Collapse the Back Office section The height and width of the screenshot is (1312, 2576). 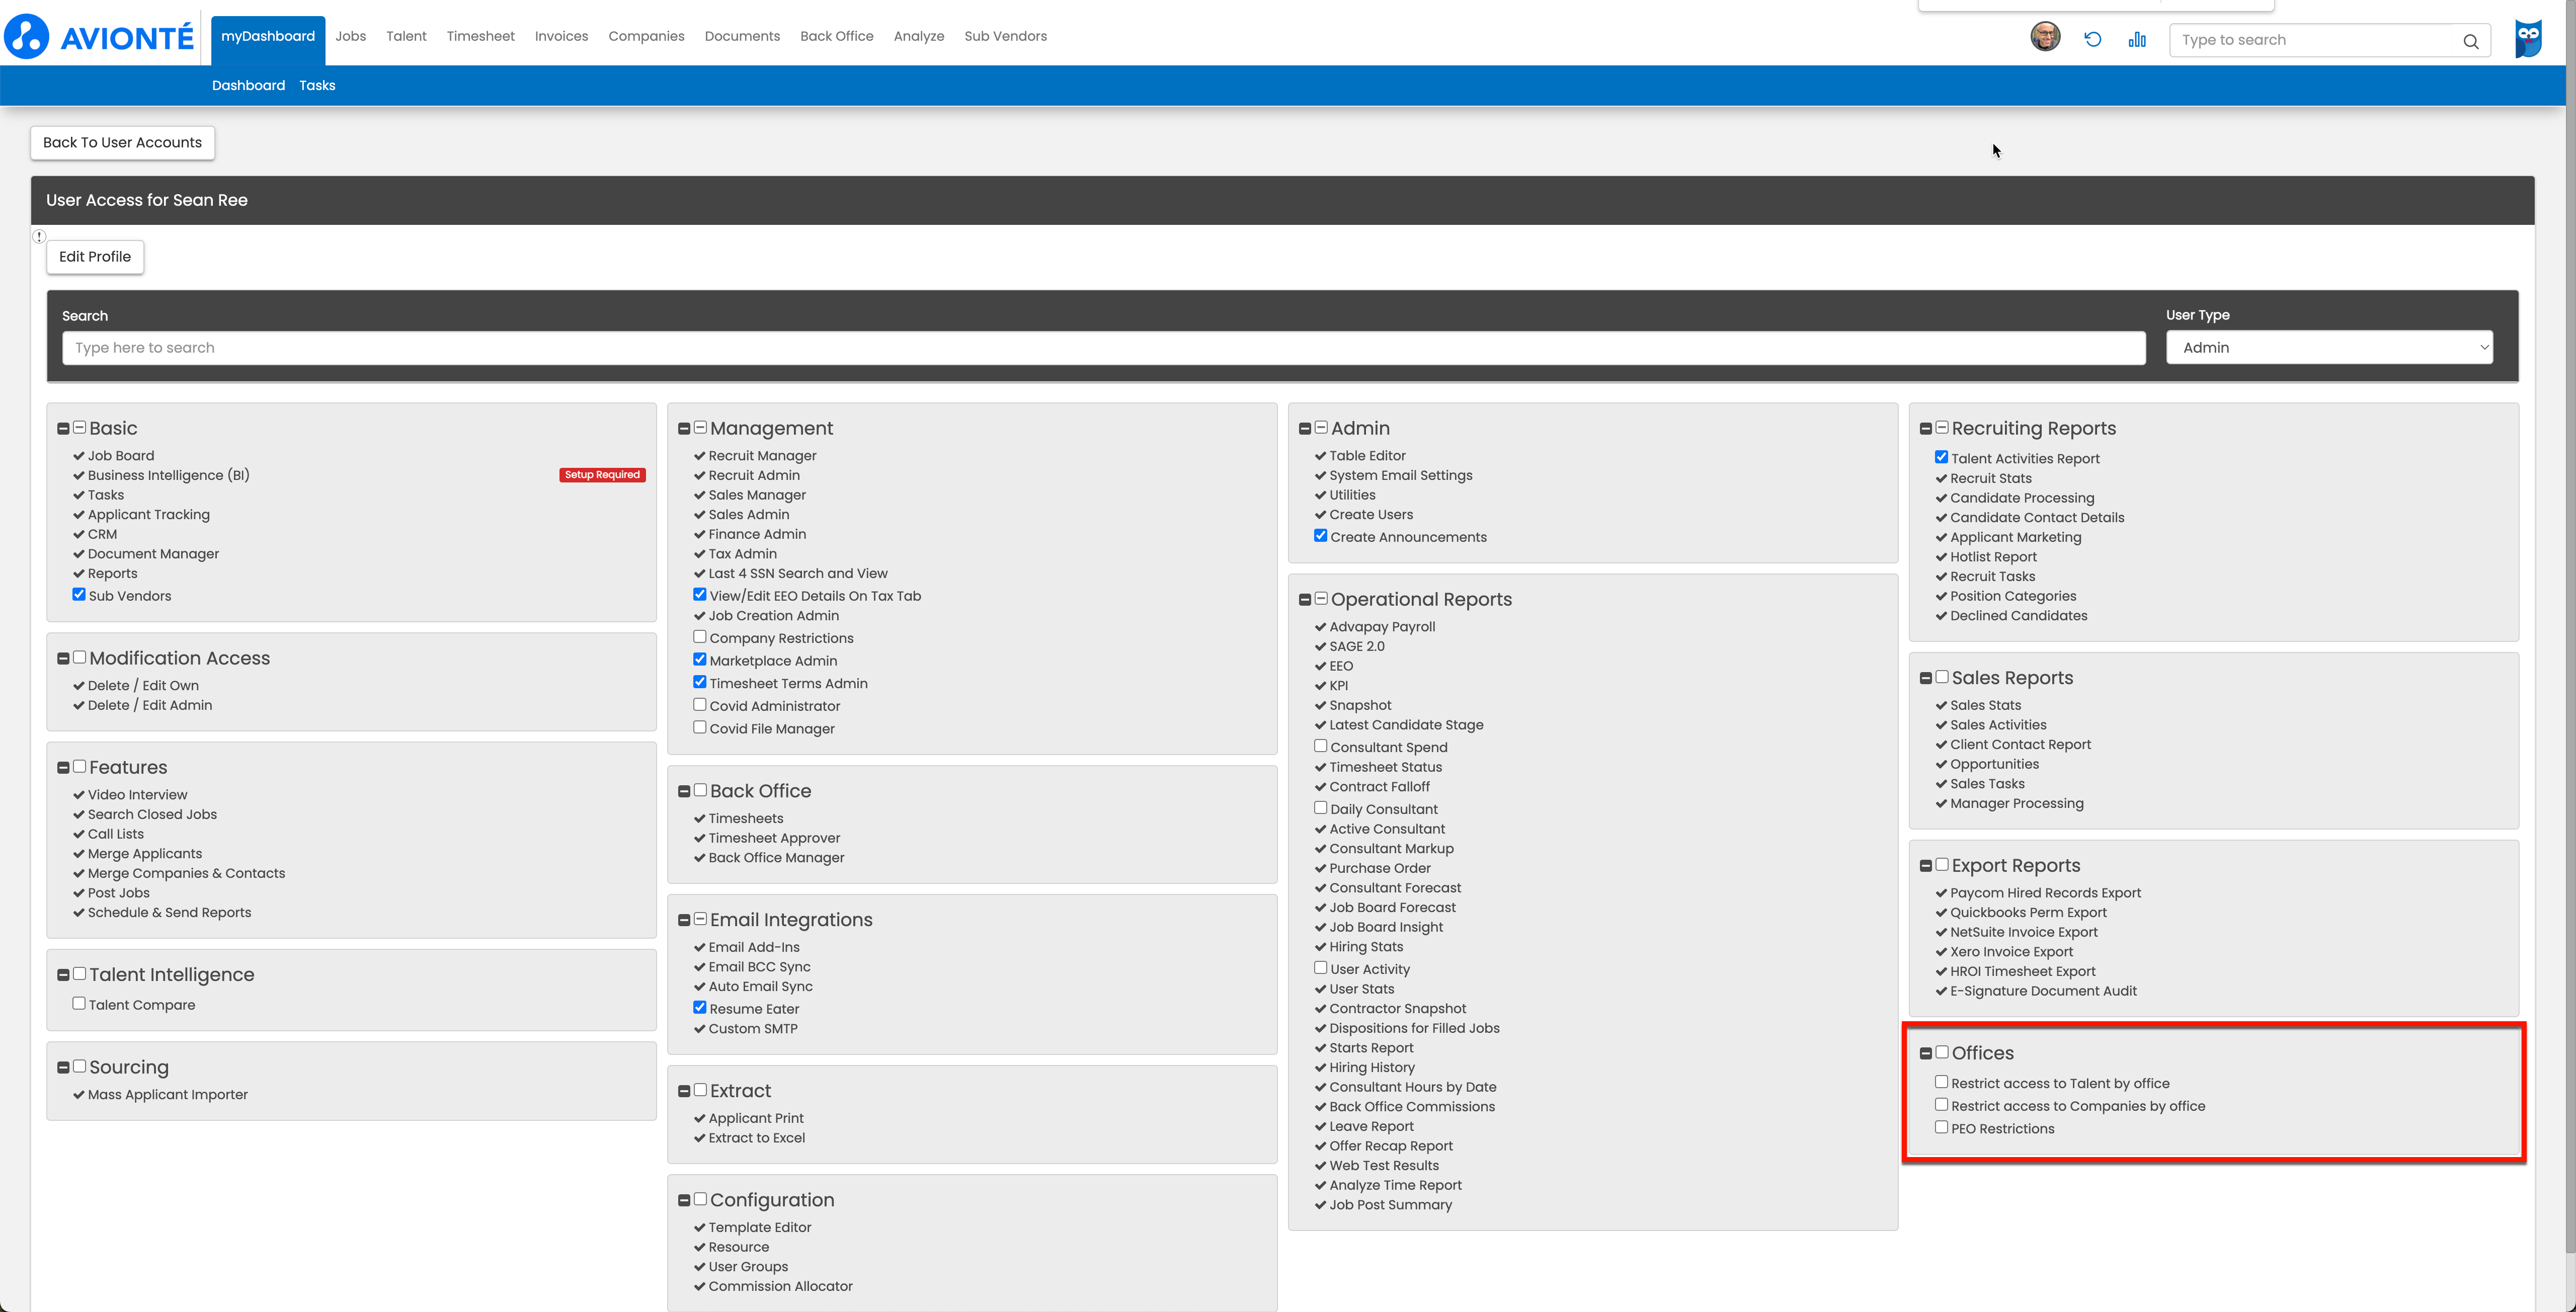click(684, 792)
